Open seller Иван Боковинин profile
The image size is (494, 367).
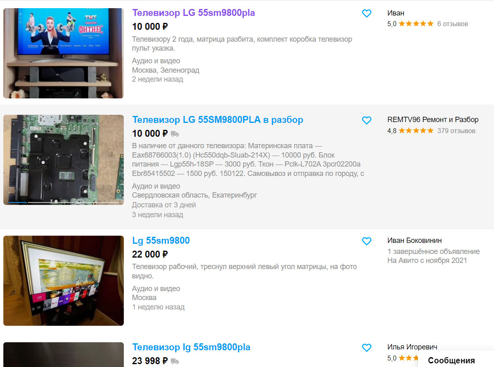(x=414, y=240)
